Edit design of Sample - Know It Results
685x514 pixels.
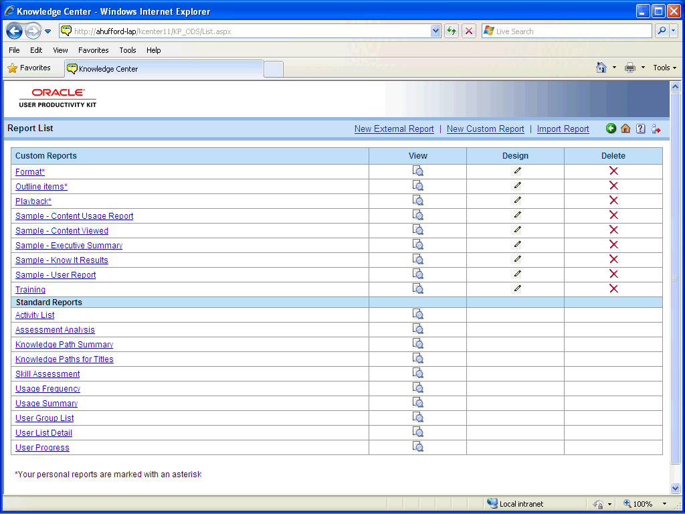point(517,259)
